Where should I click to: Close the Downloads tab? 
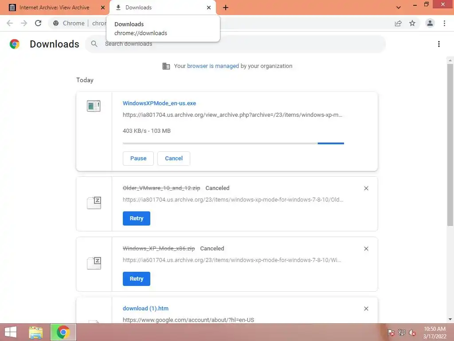(x=209, y=8)
